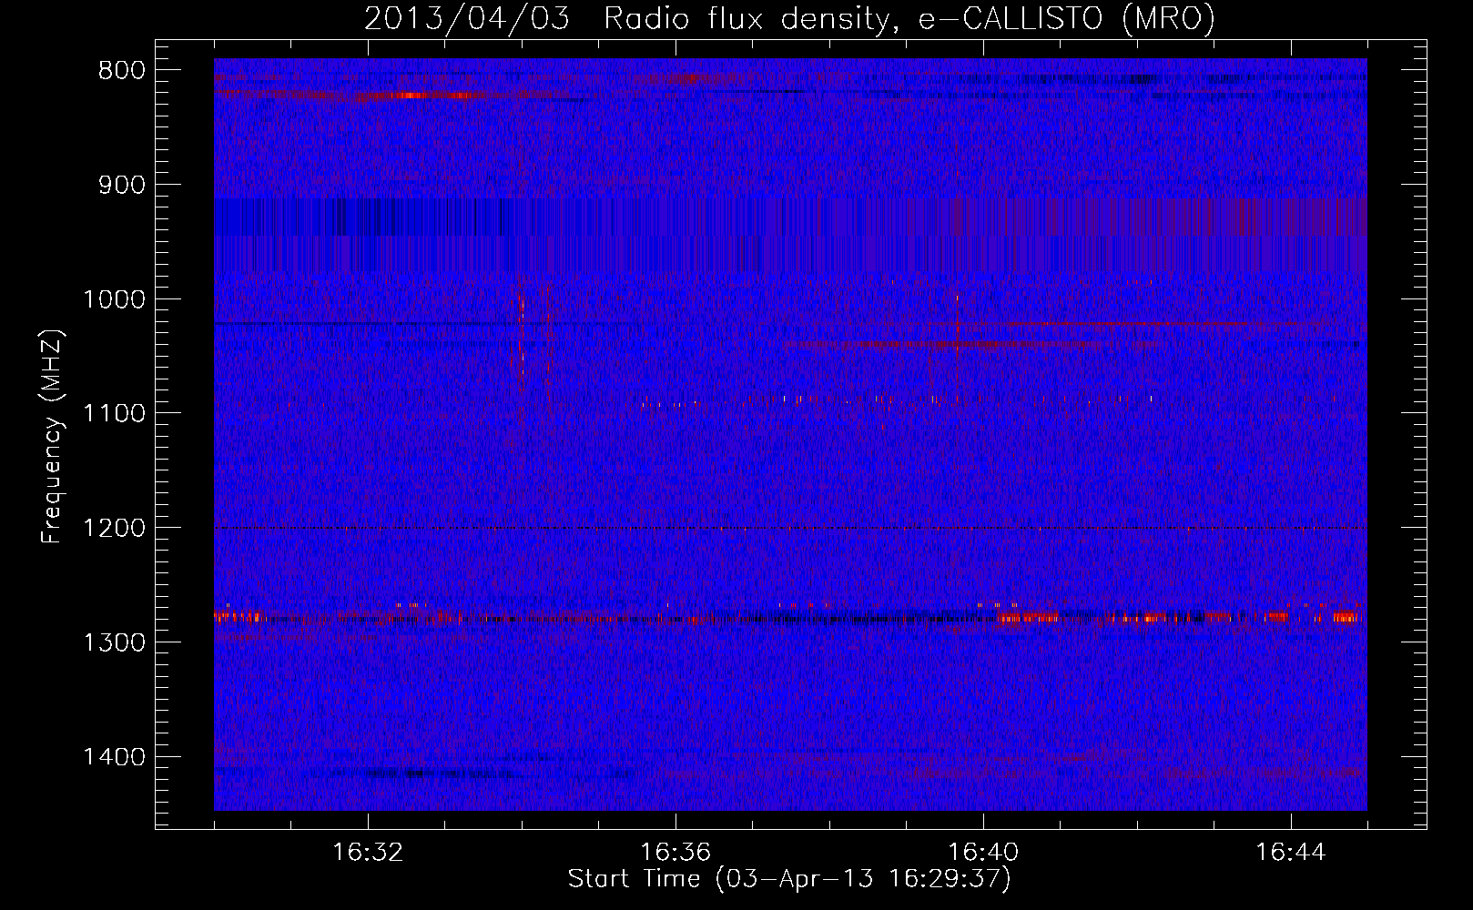Click the "Start Time (03-Apr-13 16:29:37)" label
This screenshot has width=1473, height=910.
789,879
